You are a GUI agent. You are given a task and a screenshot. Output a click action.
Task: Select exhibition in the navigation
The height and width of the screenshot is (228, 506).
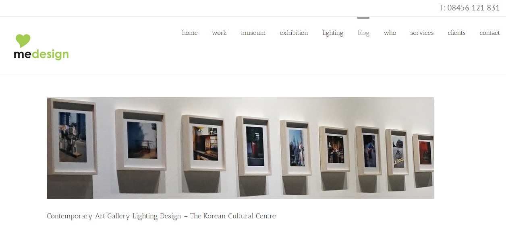click(294, 33)
